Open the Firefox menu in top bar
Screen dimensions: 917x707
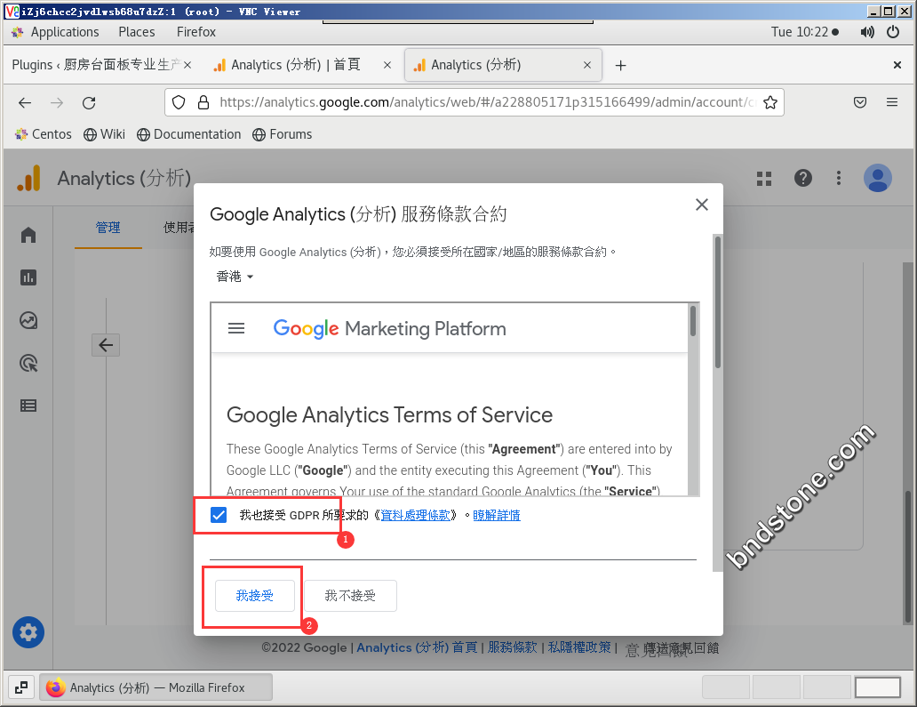[195, 32]
